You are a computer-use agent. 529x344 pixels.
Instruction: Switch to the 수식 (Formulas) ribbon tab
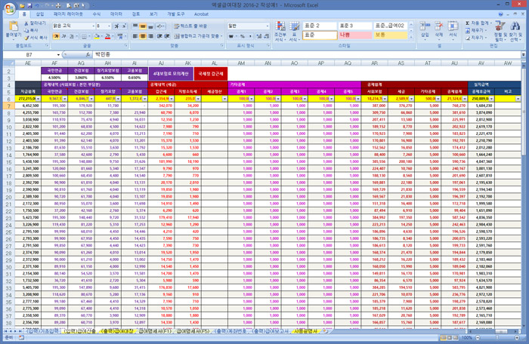click(x=96, y=14)
